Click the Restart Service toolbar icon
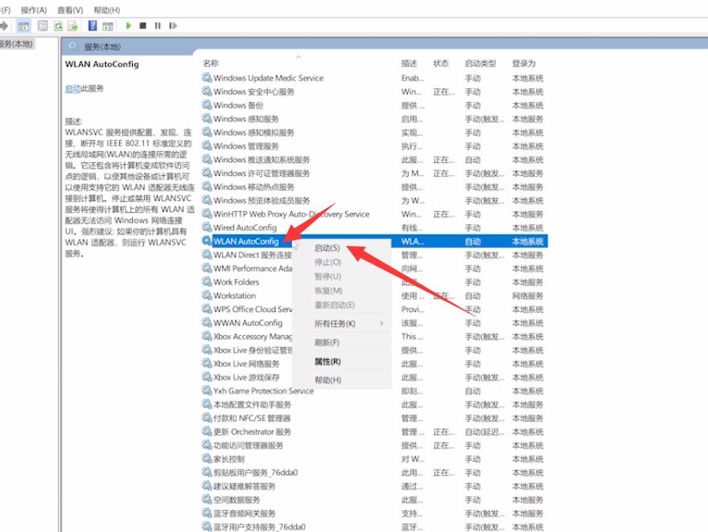Image resolution: width=708 pixels, height=532 pixels. [x=173, y=26]
